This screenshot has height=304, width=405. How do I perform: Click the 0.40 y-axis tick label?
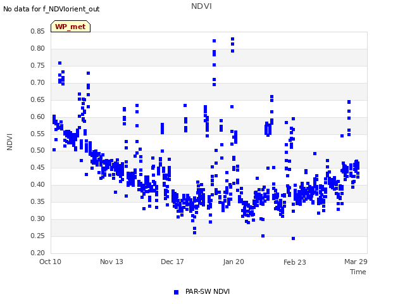(38, 184)
